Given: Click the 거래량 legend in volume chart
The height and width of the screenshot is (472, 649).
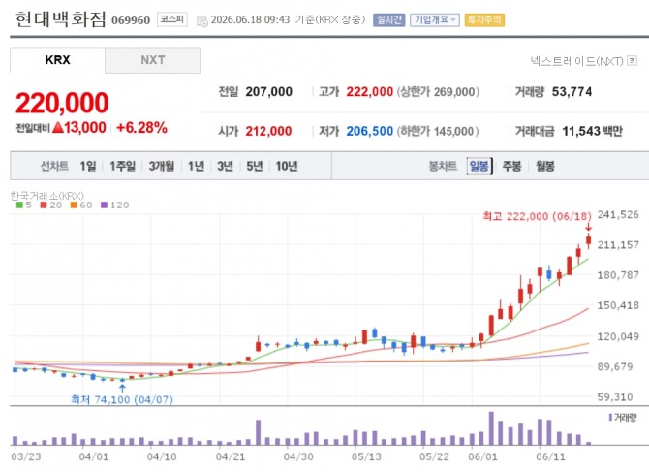Looking at the screenshot, I should [623, 418].
